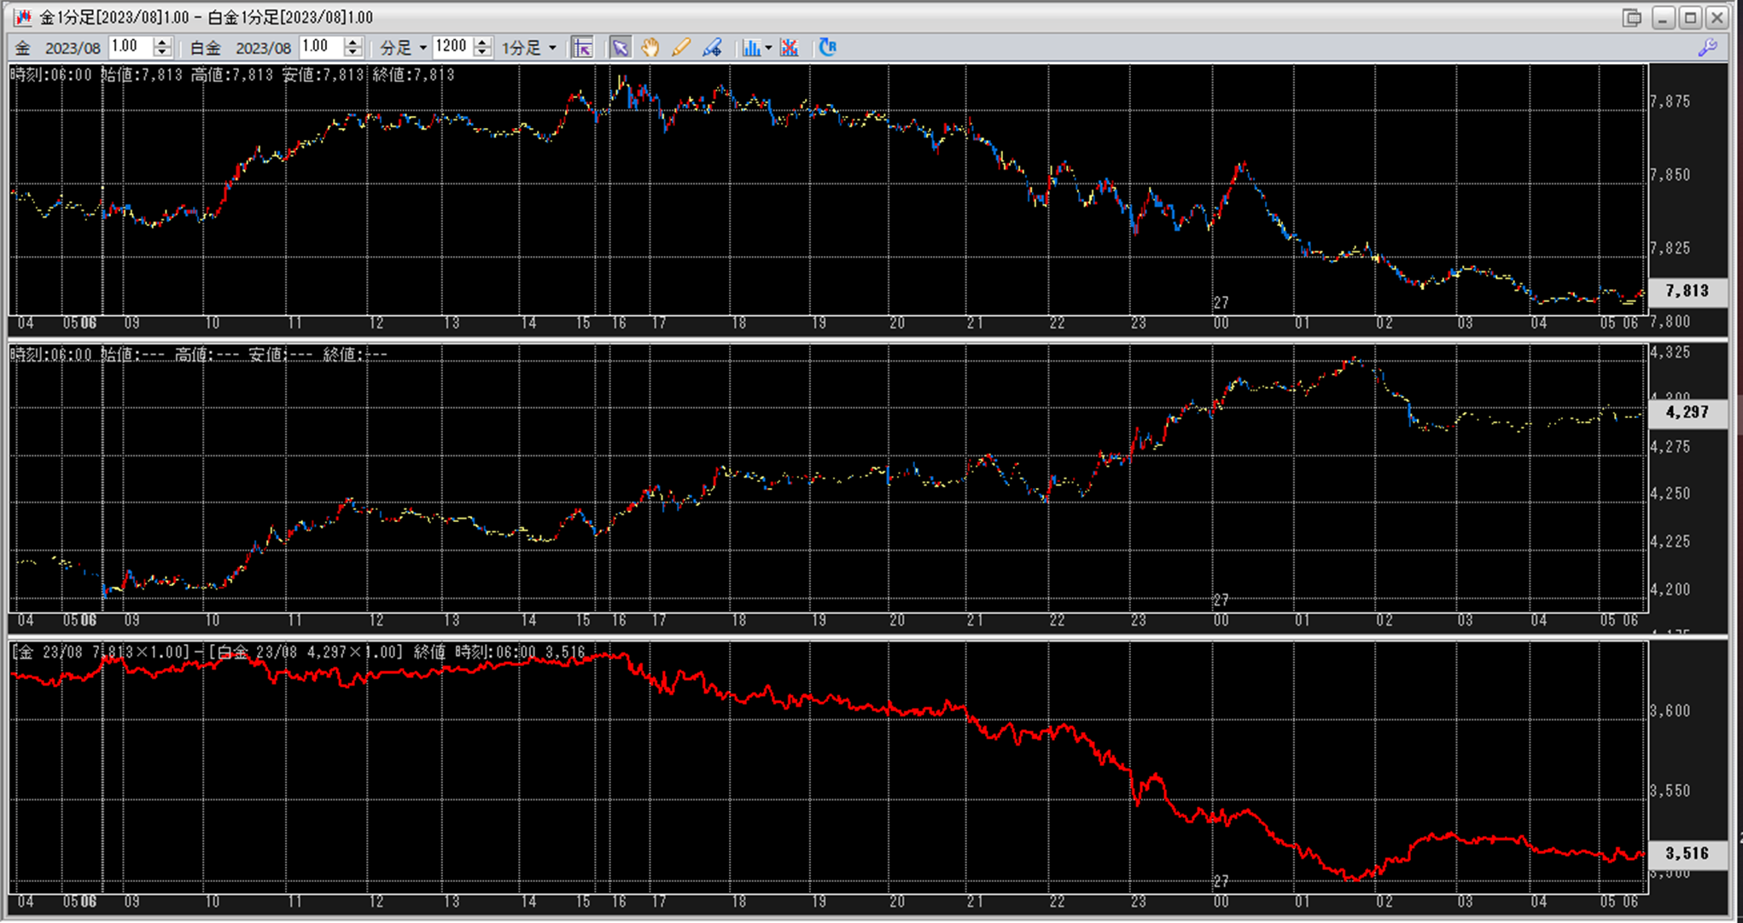Open the indicator icon dropdown arrow

pos(768,48)
